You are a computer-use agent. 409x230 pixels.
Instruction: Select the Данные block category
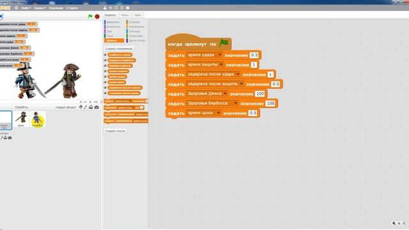click(x=114, y=40)
